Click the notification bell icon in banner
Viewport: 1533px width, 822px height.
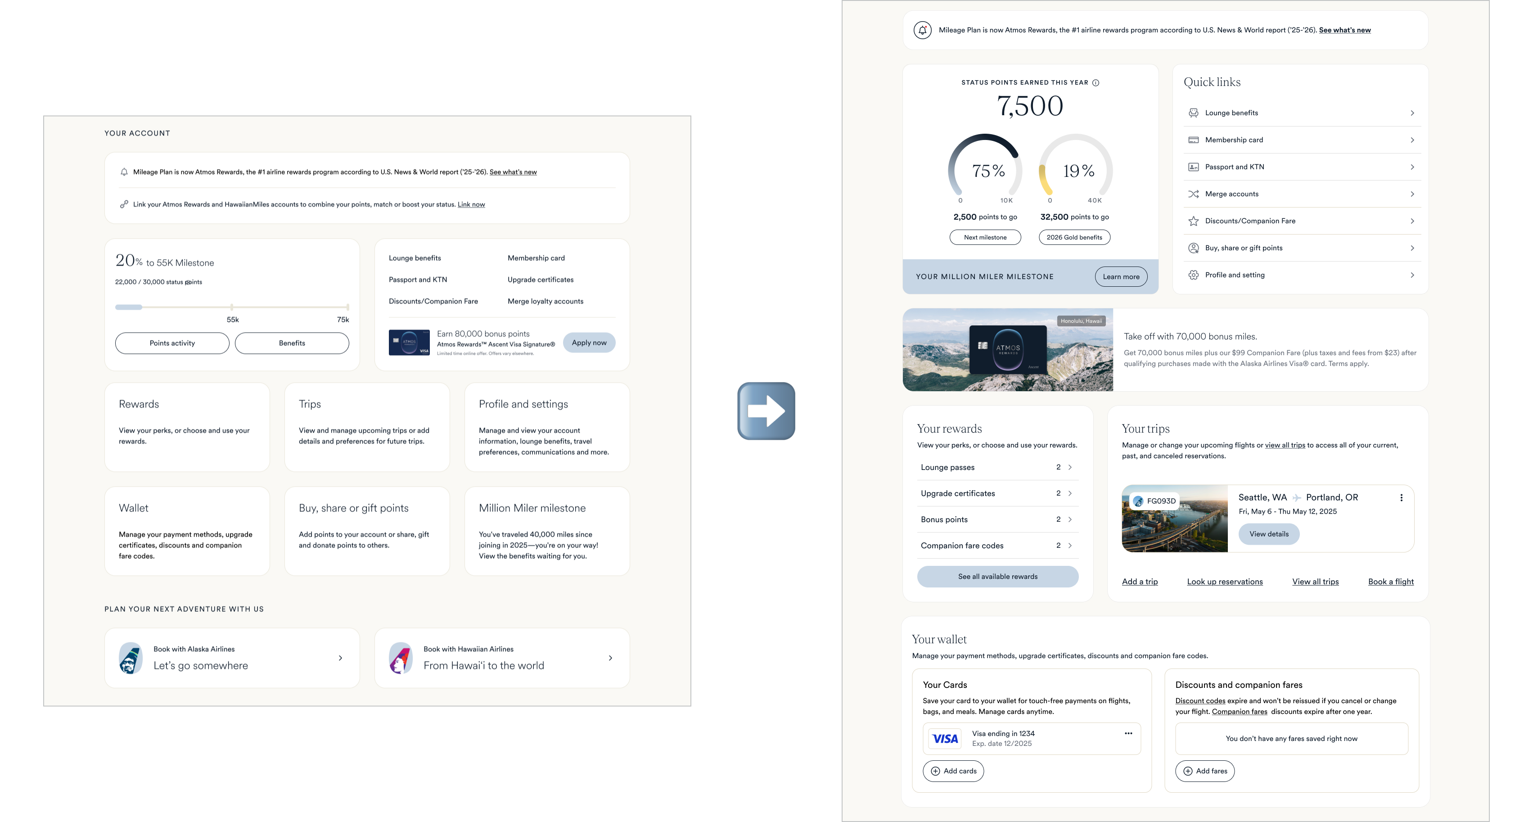(x=922, y=30)
